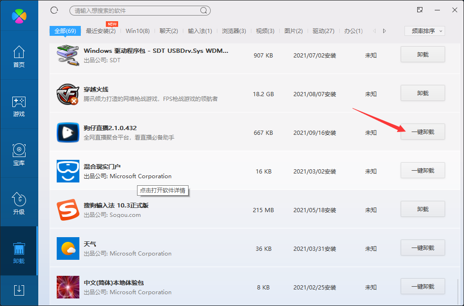Open the 首页 home section
This screenshot has width=464, height=306.
pos(19,57)
